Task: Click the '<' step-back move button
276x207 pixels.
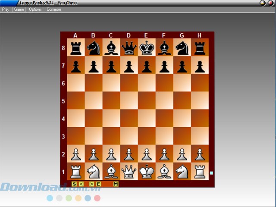Action: 81,184
